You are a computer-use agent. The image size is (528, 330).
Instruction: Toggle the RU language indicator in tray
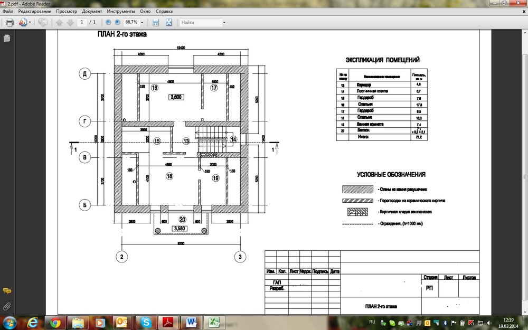[x=372, y=322]
